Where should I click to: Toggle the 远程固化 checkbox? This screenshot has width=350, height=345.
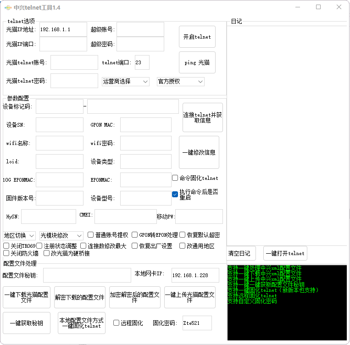click(x=117, y=323)
